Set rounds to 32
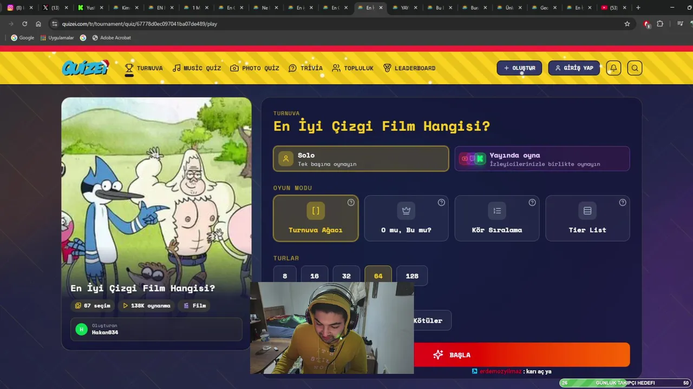The height and width of the screenshot is (389, 693). pyautogui.click(x=346, y=276)
